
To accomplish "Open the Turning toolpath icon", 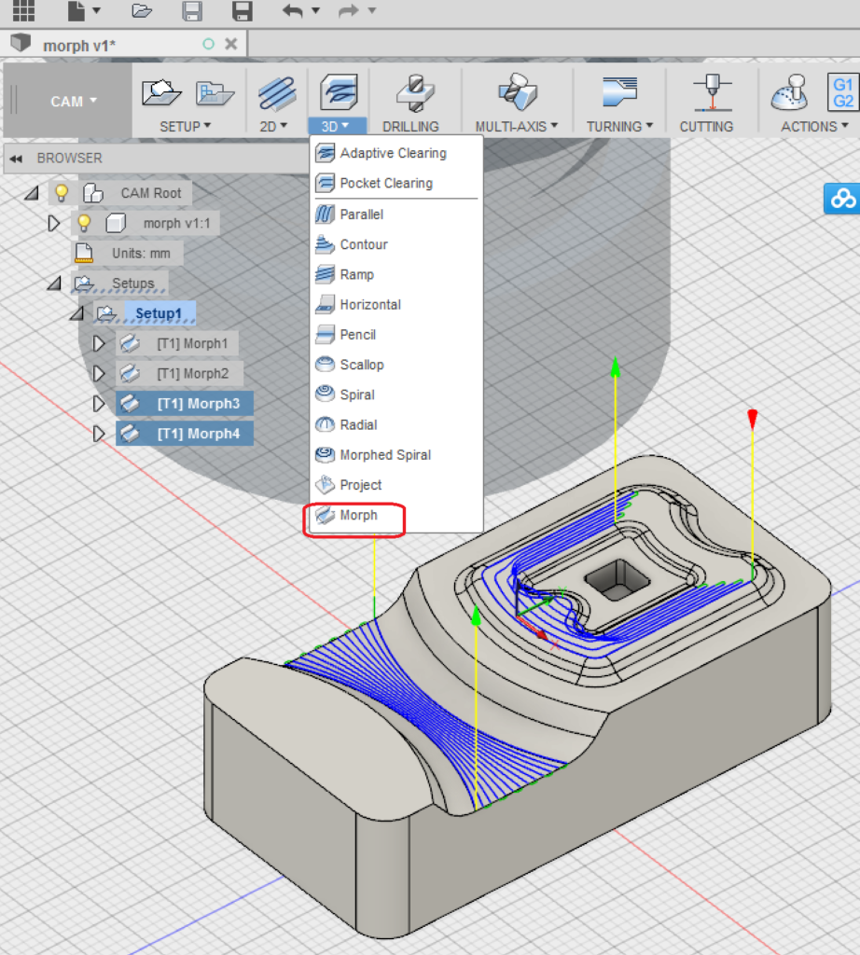I will (618, 93).
